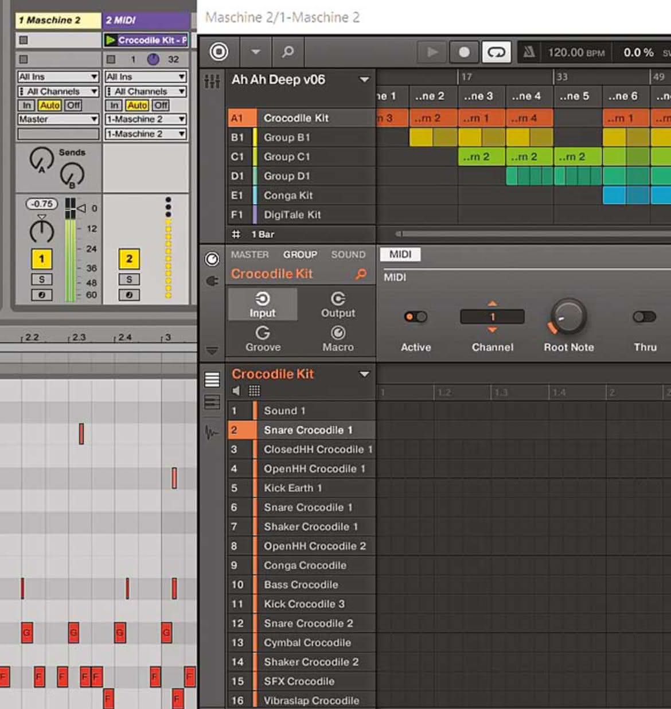
Task: Toggle the MIDI Active switch
Action: click(x=416, y=317)
